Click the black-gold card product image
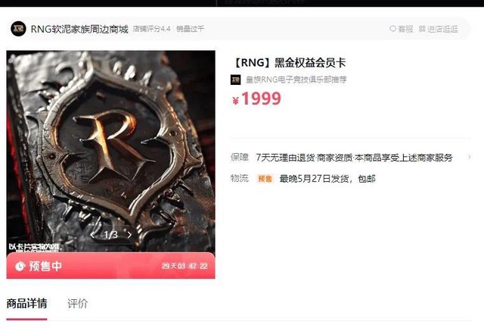 (111, 152)
